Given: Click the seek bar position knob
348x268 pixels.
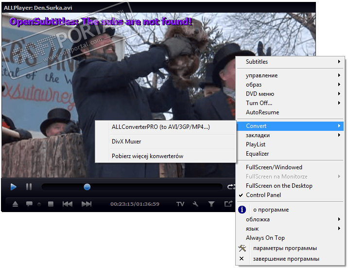Looking at the screenshot, I should click(87, 187).
